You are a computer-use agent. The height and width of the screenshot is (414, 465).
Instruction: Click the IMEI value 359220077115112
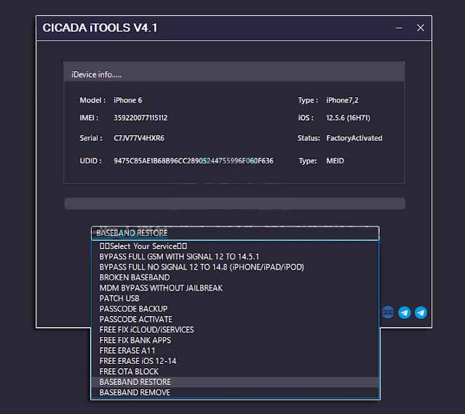coord(140,118)
